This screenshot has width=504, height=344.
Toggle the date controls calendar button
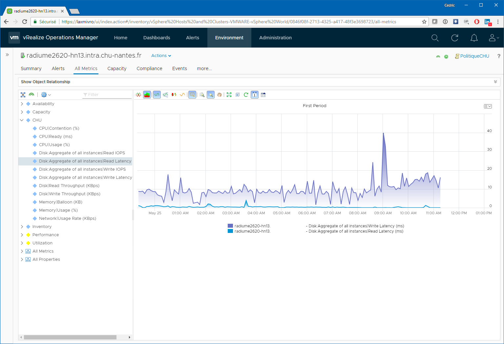(x=255, y=95)
